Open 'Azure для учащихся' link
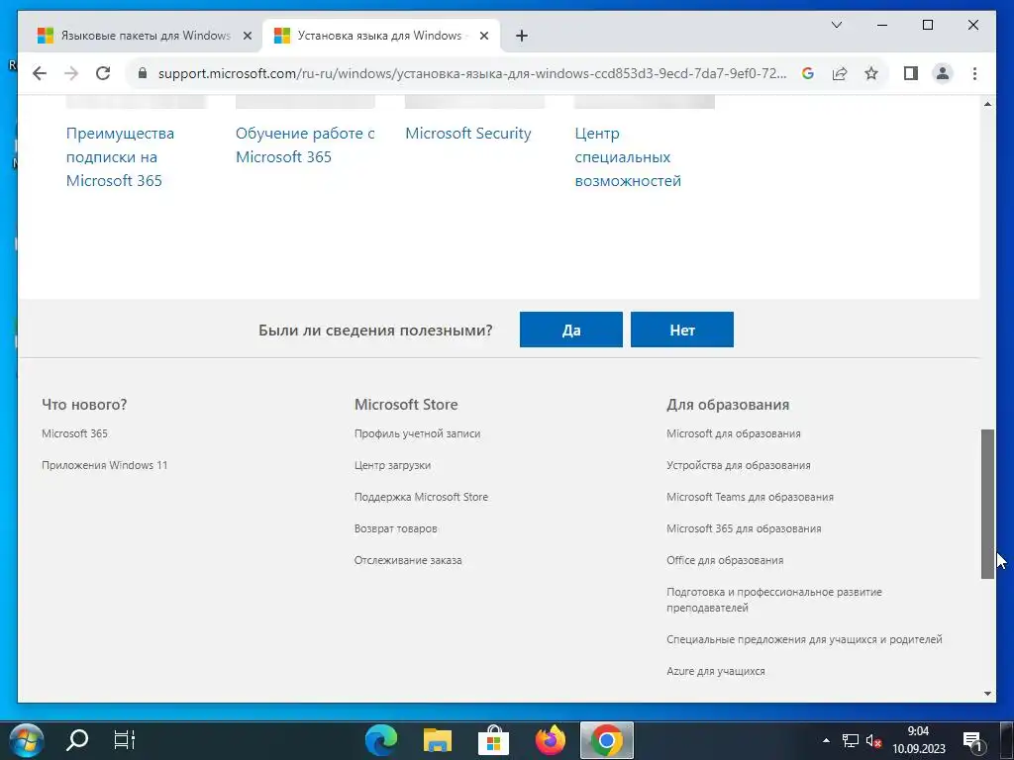This screenshot has height=760, width=1014. pos(715,671)
